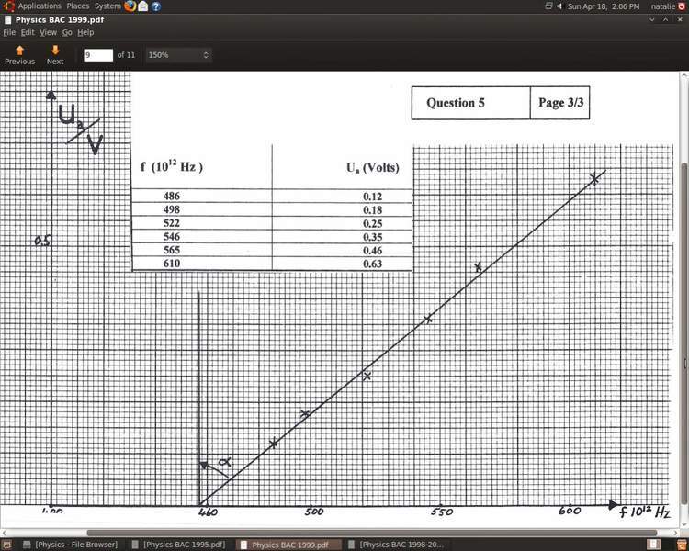Click table cell 610
This screenshot has height=551, width=689.
tap(172, 264)
